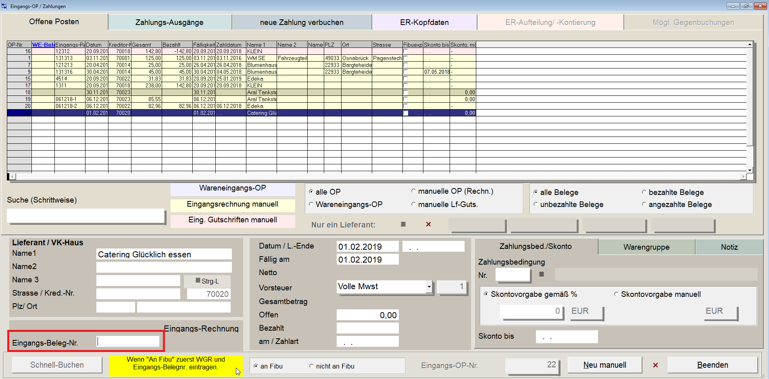The image size is (769, 379).
Task: Click Eingangs-Beleg-Nr. input field
Action: pyautogui.click(x=128, y=342)
